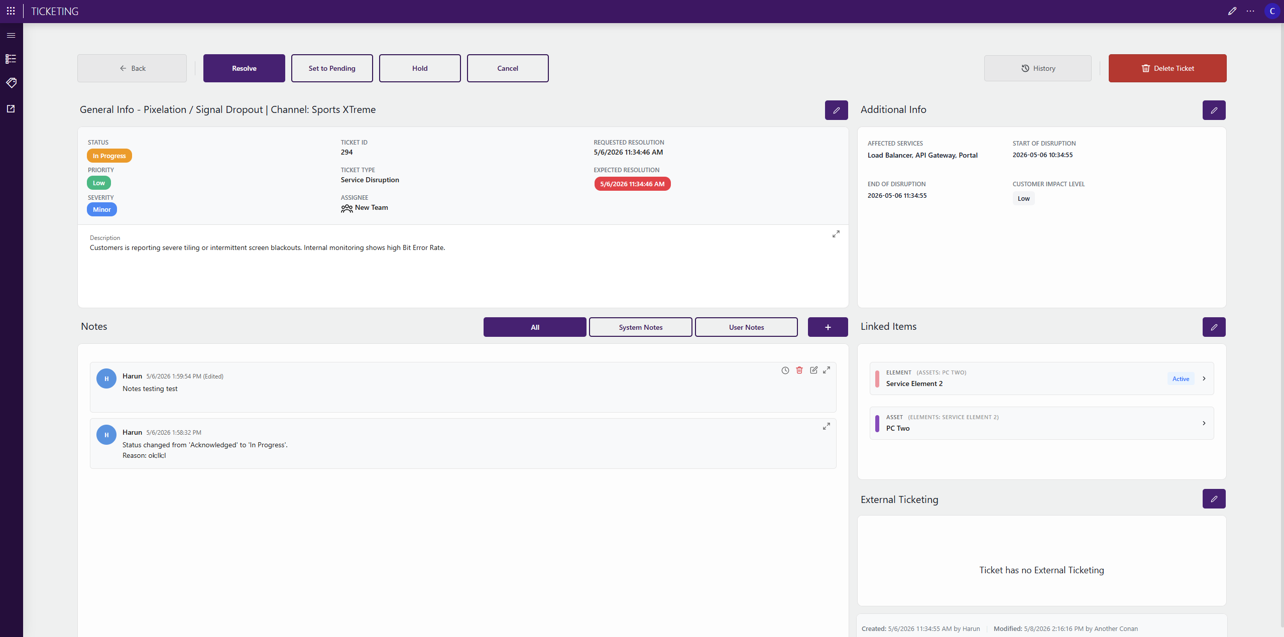Open the more options ellipsis menu
This screenshot has height=637, width=1284.
pyautogui.click(x=1250, y=11)
